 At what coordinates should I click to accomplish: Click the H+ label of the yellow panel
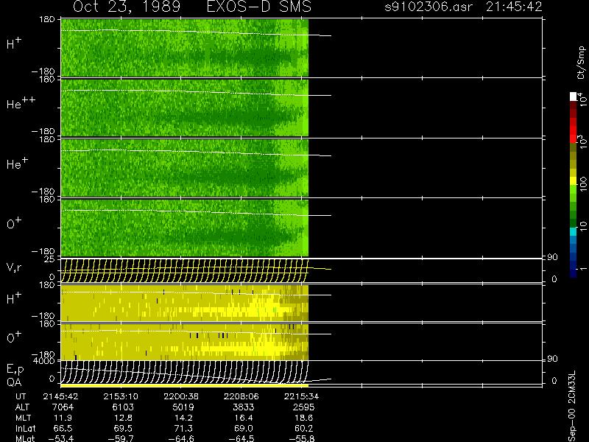[x=14, y=298]
